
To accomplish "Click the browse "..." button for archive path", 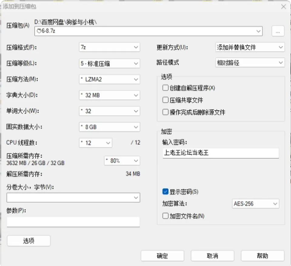I will point(278,31).
